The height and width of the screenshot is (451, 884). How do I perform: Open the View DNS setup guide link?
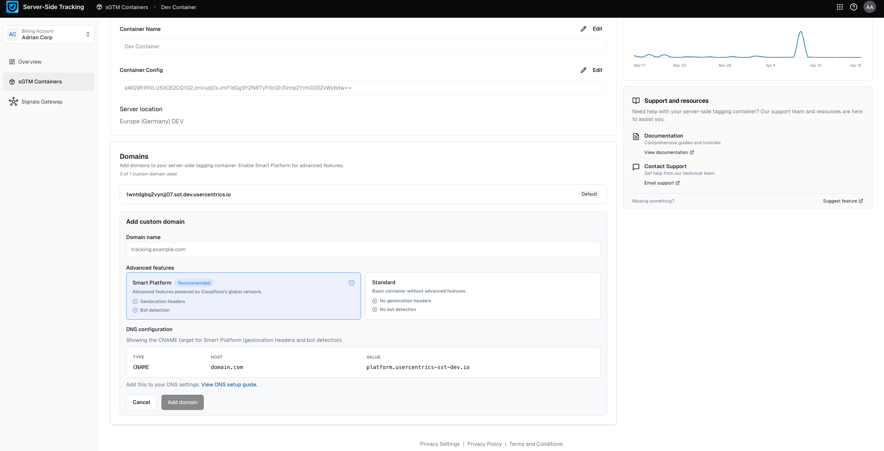click(229, 385)
